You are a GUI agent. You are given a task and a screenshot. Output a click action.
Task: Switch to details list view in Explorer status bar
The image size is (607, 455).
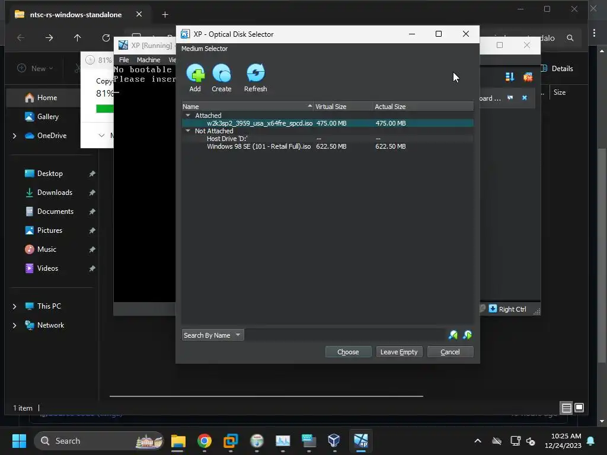[x=566, y=408]
